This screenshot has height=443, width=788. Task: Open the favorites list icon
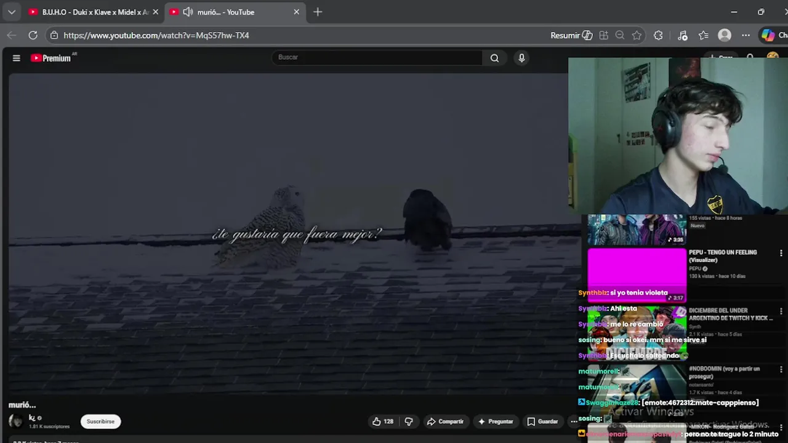704,35
